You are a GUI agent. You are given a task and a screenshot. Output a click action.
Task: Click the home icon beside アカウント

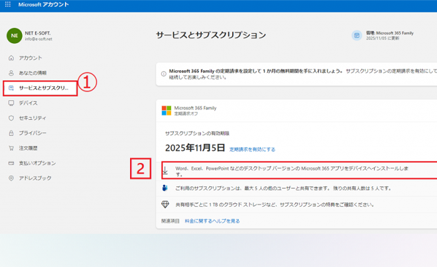click(x=11, y=58)
